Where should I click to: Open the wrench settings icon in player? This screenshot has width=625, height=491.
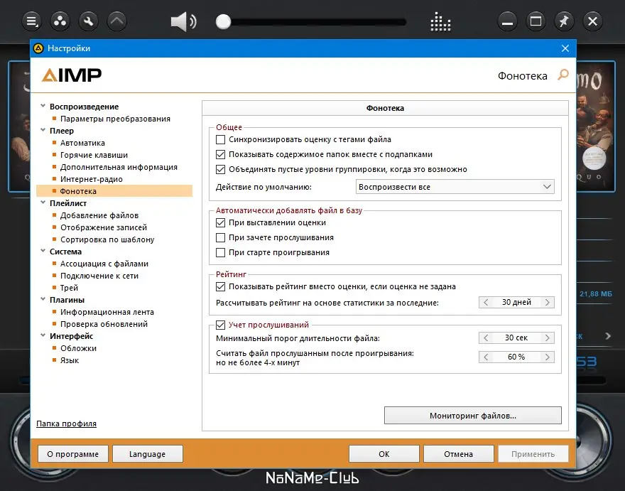(89, 21)
